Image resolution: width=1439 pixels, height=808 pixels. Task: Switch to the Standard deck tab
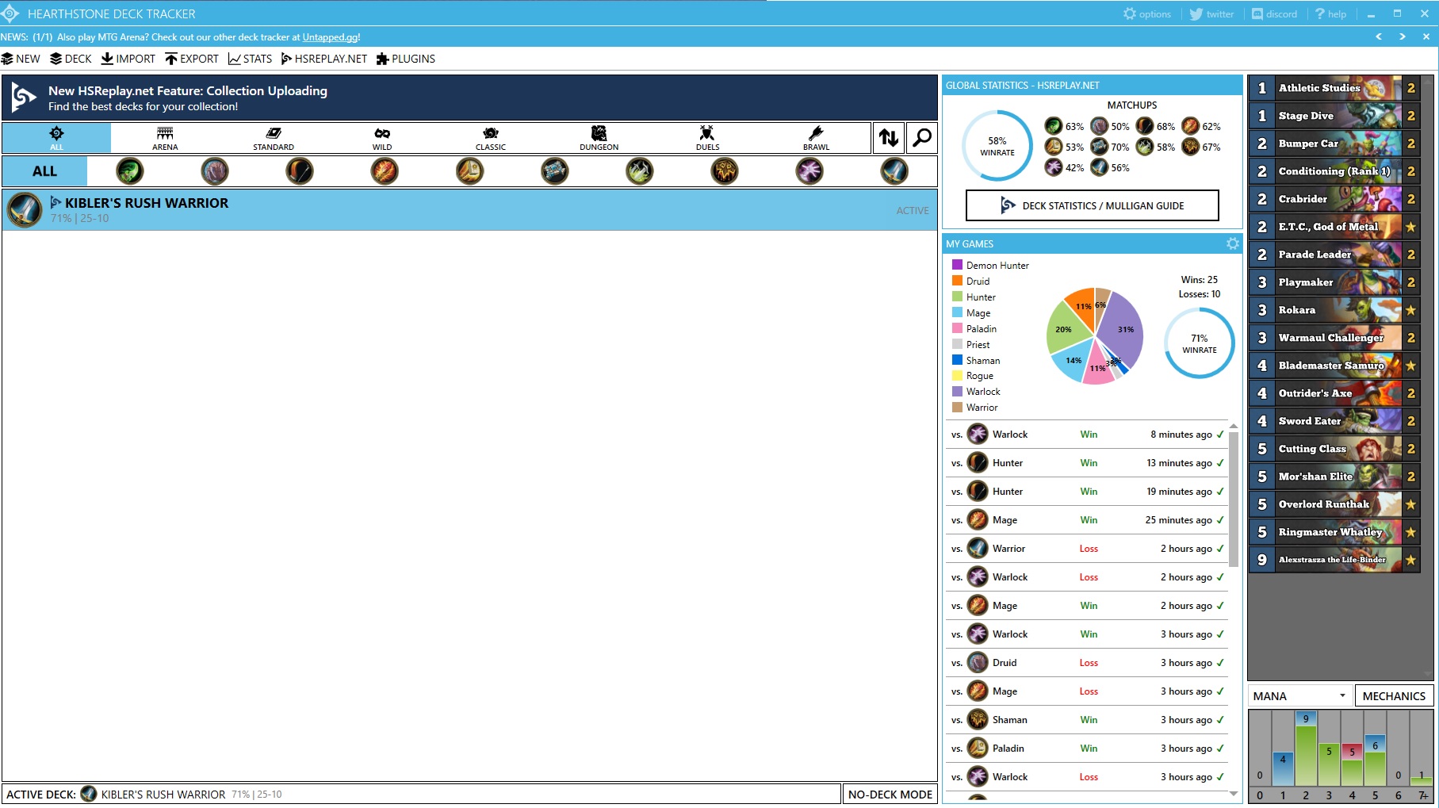pyautogui.click(x=274, y=138)
